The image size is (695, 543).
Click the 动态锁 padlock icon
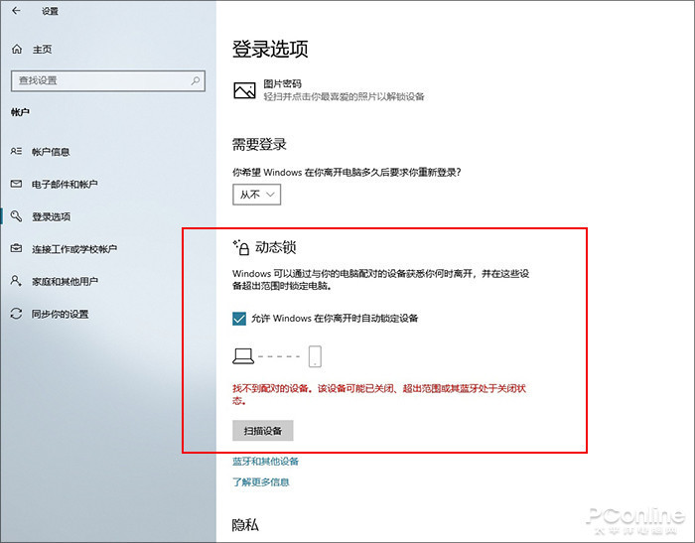pos(241,247)
